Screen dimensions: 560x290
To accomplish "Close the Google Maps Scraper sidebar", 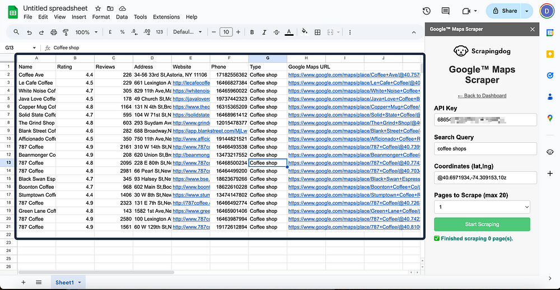I will (x=533, y=29).
